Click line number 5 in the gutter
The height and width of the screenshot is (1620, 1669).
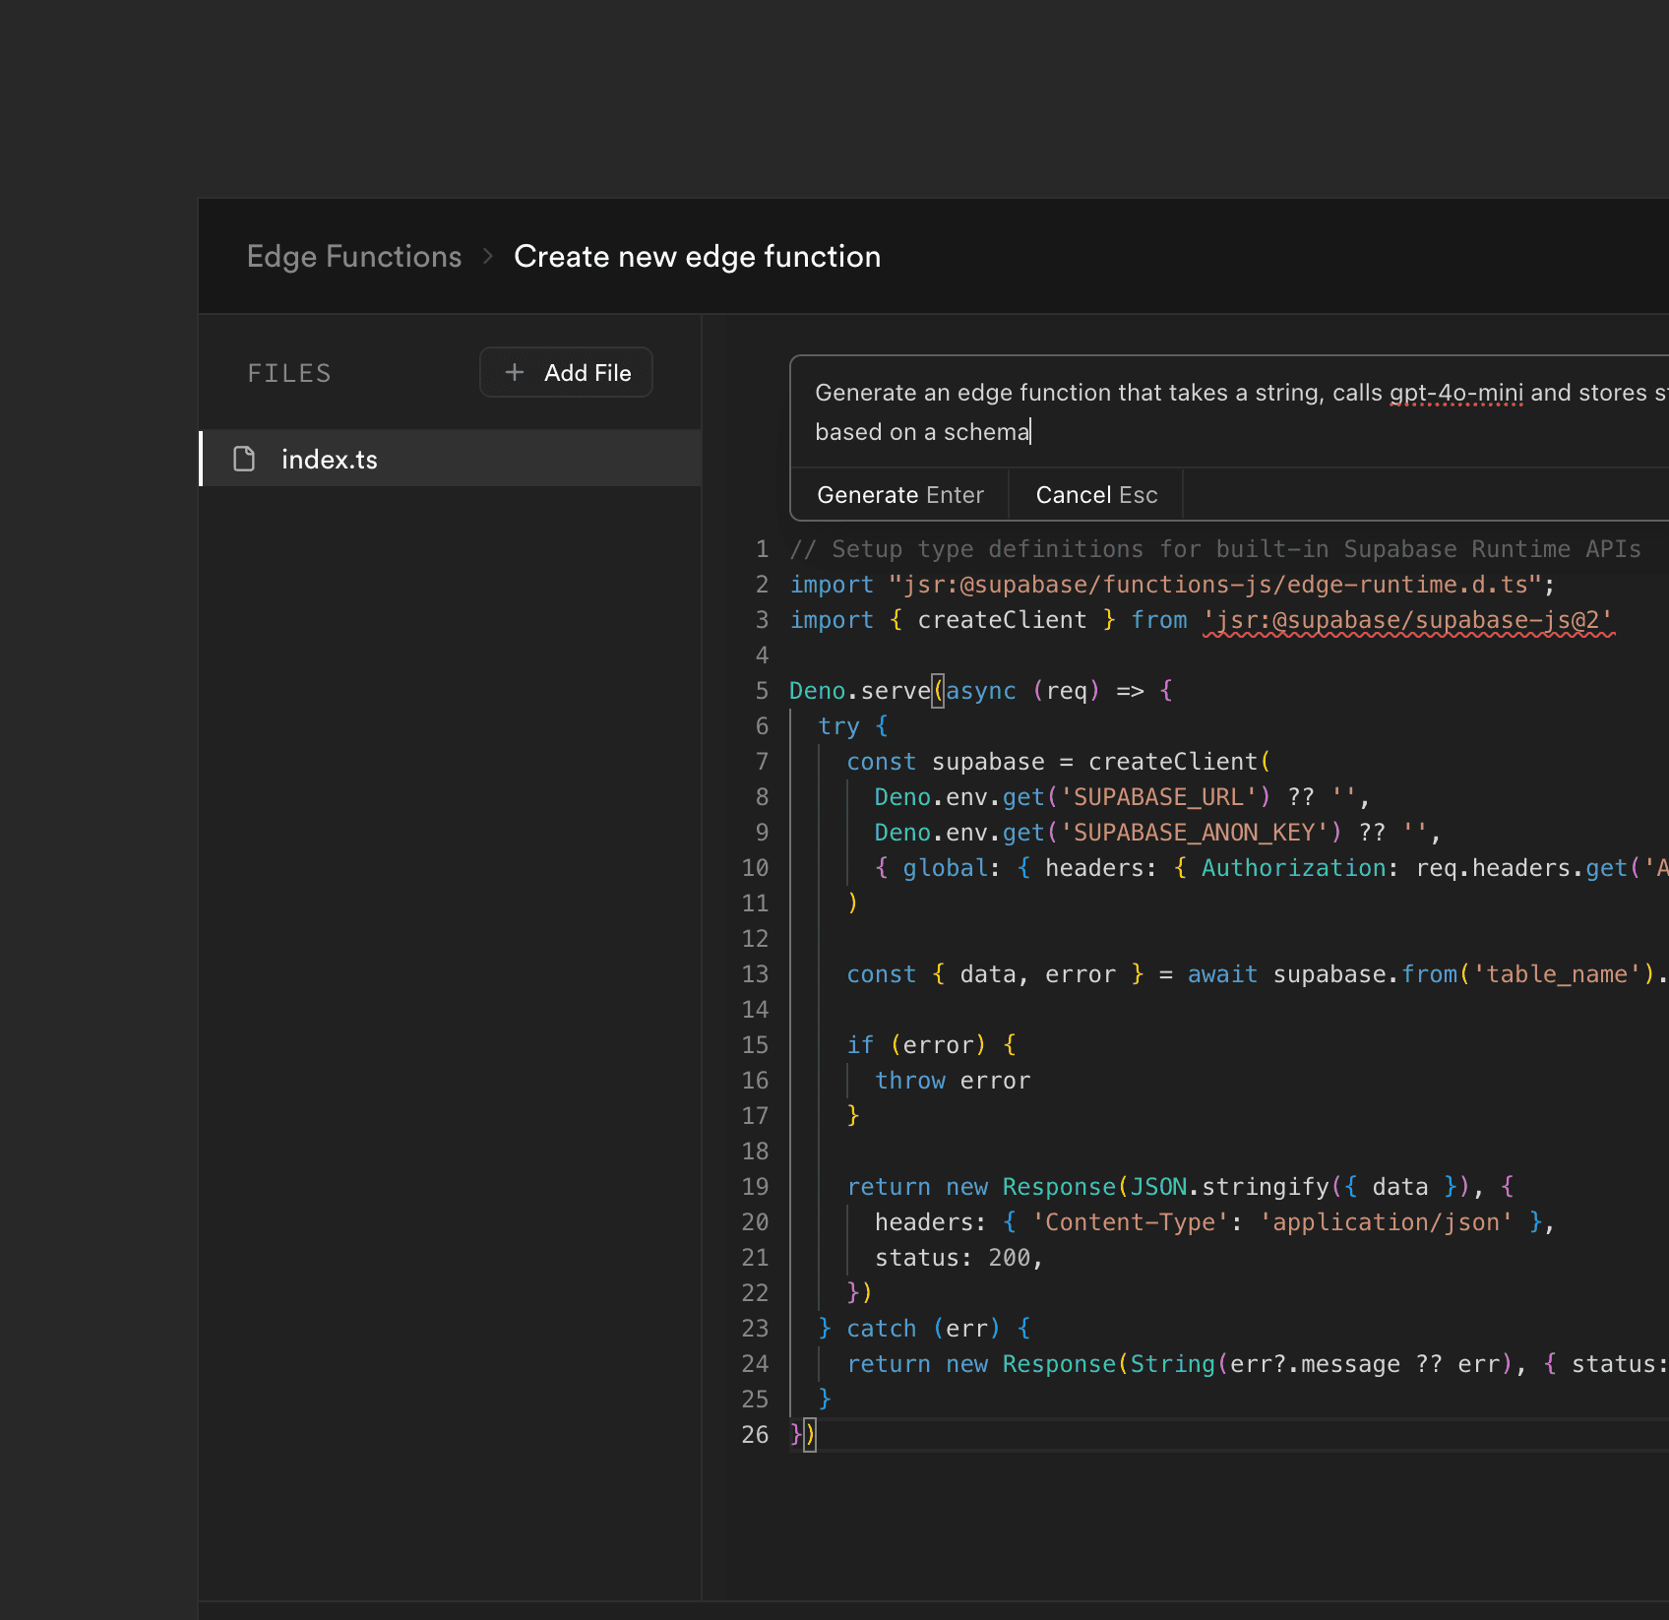coord(762,691)
